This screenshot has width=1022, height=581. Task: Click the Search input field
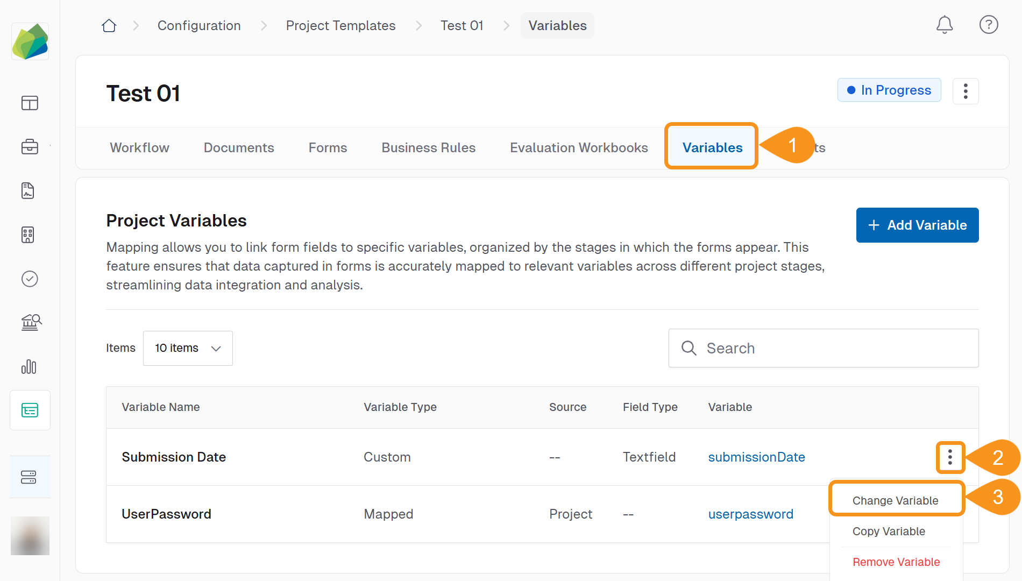823,348
